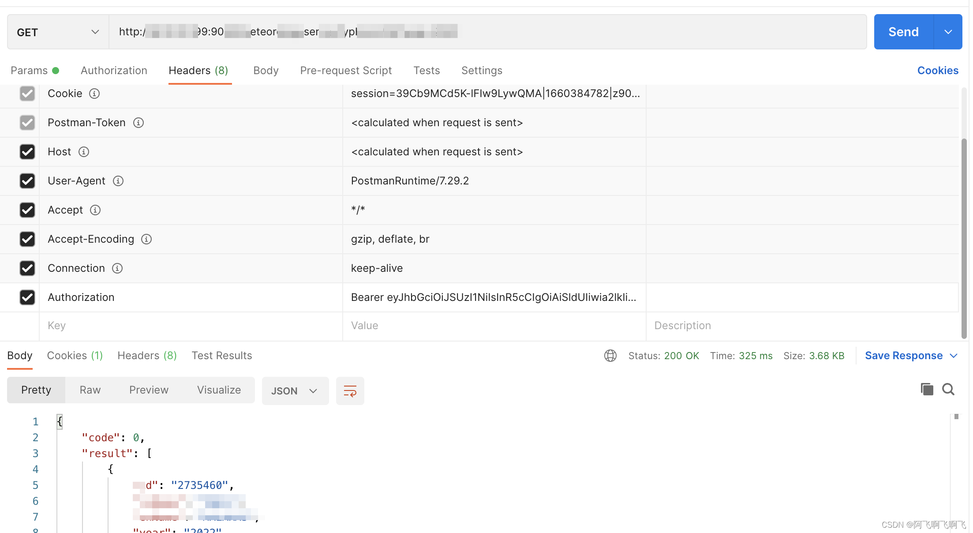Click the info icon next to Accept
This screenshot has height=533, width=973.
point(95,210)
